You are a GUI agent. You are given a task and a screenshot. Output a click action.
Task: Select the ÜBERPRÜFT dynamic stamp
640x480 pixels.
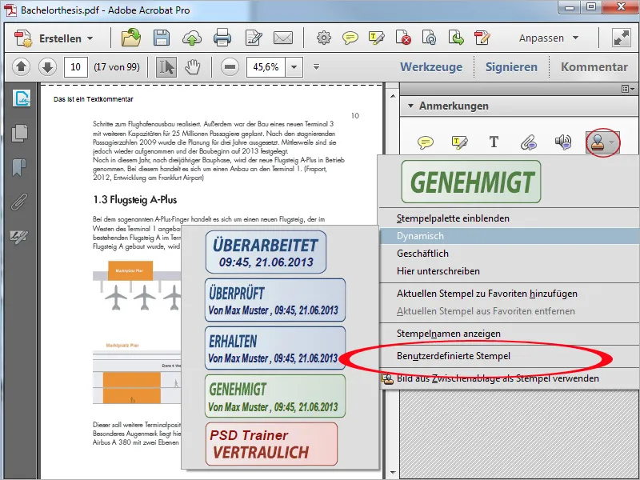[x=274, y=300]
